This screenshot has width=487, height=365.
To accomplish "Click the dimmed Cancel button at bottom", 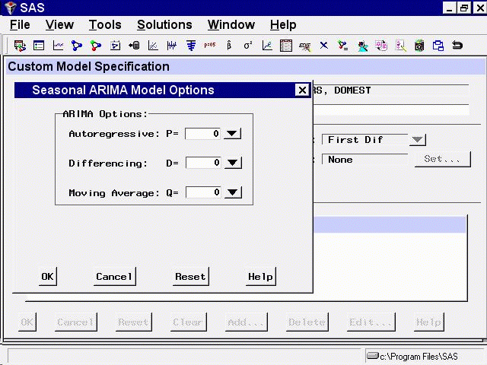I will tap(75, 322).
